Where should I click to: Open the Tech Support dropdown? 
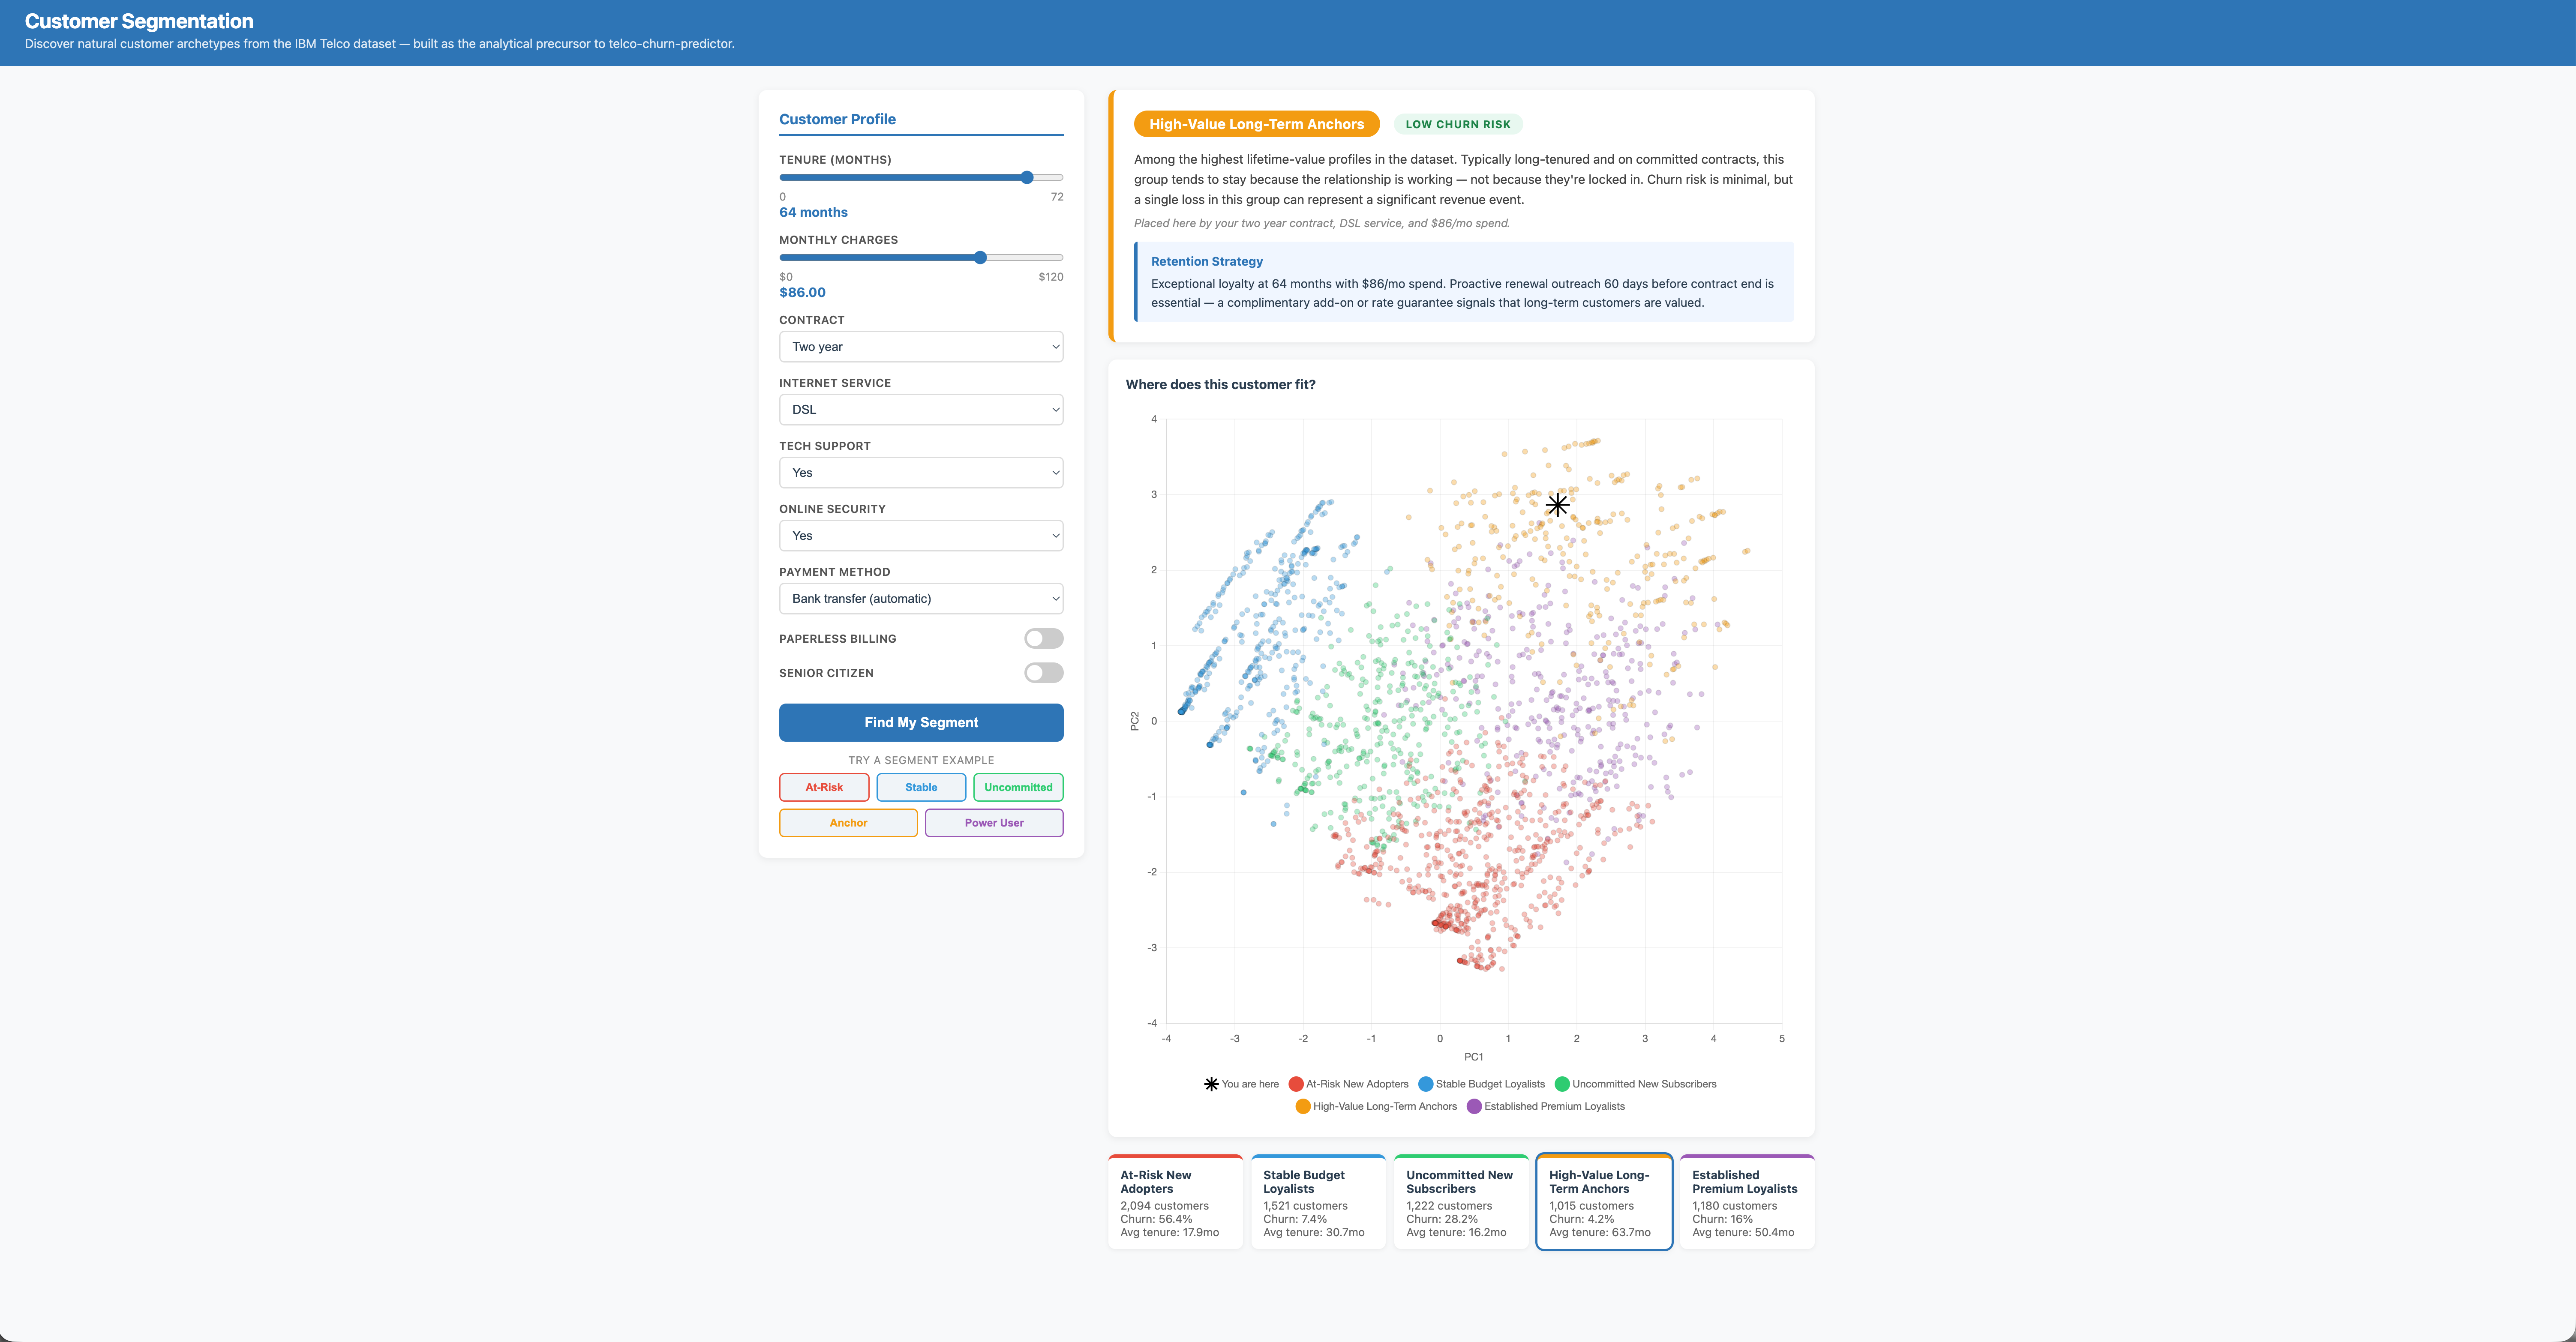[x=921, y=473]
